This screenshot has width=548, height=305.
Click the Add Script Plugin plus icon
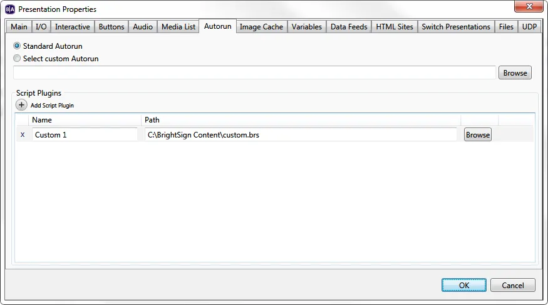coord(21,105)
